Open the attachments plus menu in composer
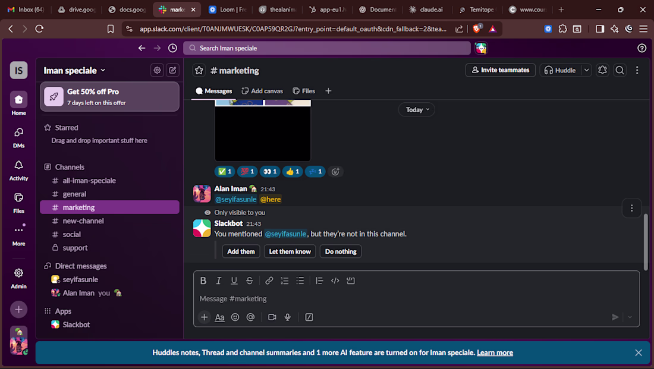 (x=205, y=317)
